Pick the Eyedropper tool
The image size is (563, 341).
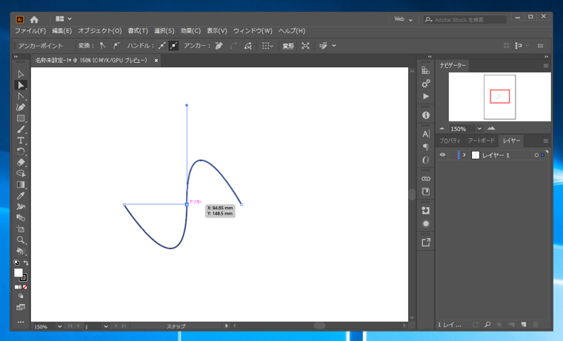click(x=21, y=196)
